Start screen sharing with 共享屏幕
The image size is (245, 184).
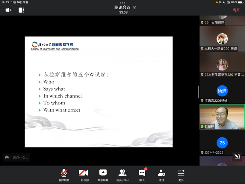pyautogui.click(x=103, y=175)
